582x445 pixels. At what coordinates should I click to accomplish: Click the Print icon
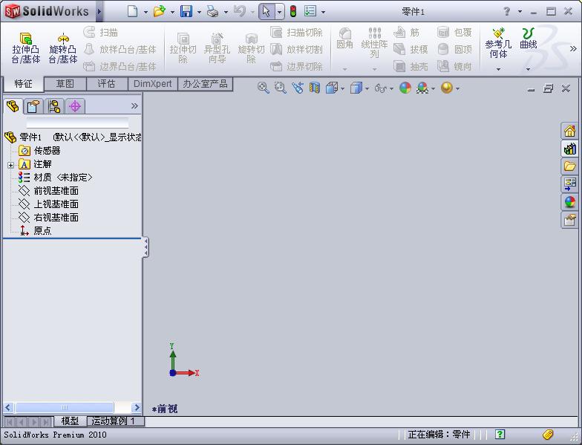click(x=212, y=12)
